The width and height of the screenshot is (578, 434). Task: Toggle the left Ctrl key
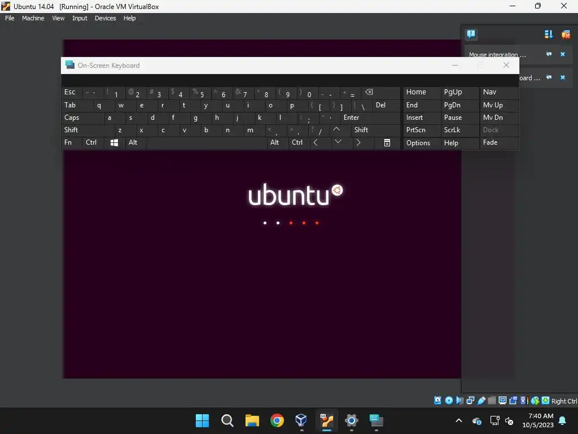pyautogui.click(x=93, y=143)
